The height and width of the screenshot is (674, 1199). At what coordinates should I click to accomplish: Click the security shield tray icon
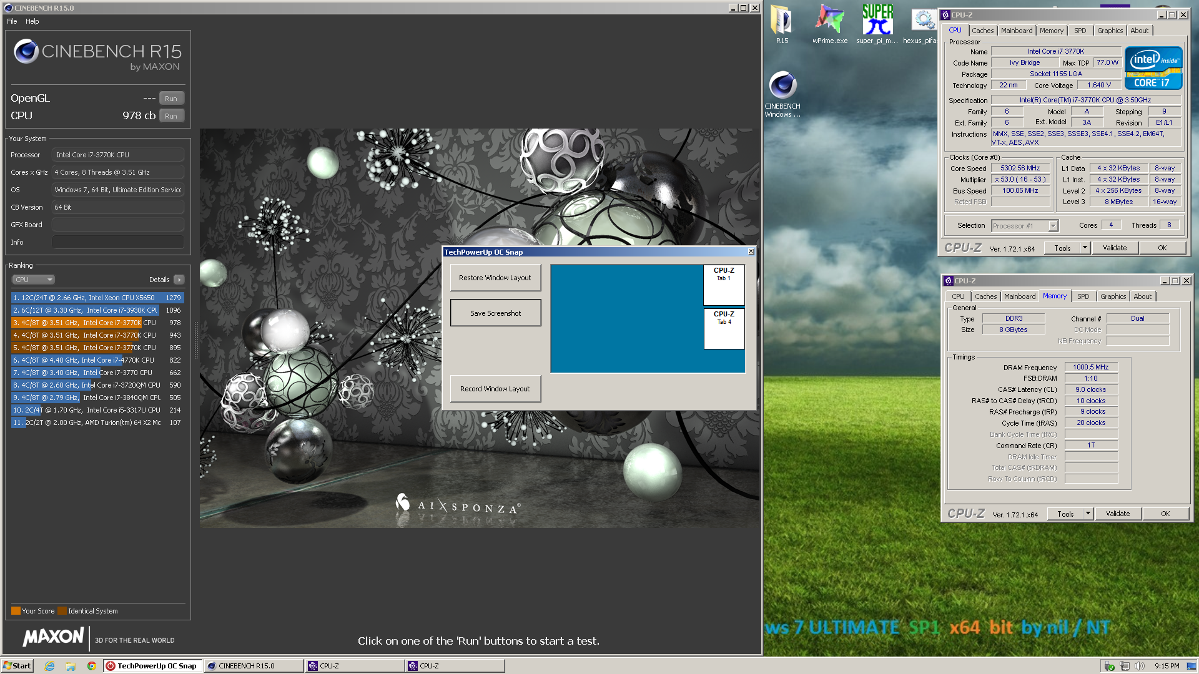tap(1109, 666)
